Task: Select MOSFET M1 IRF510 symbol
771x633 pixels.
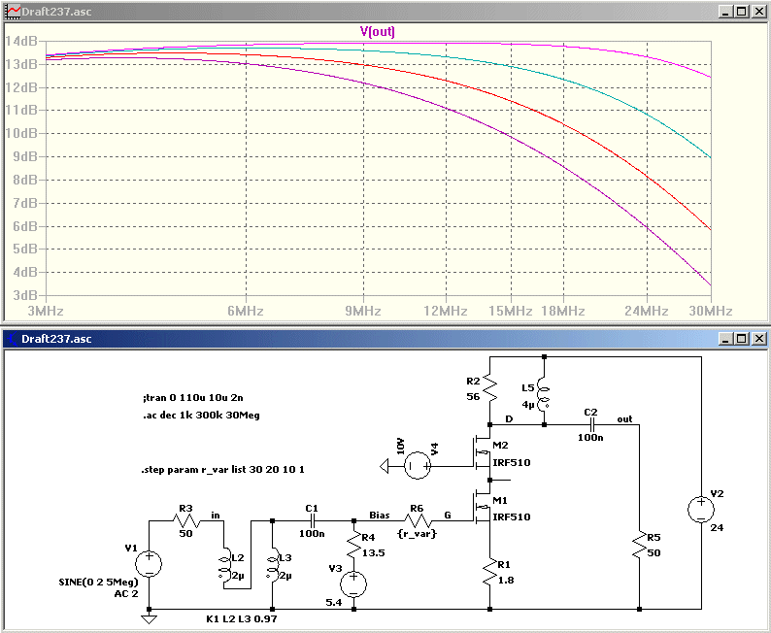Action: click(x=483, y=507)
